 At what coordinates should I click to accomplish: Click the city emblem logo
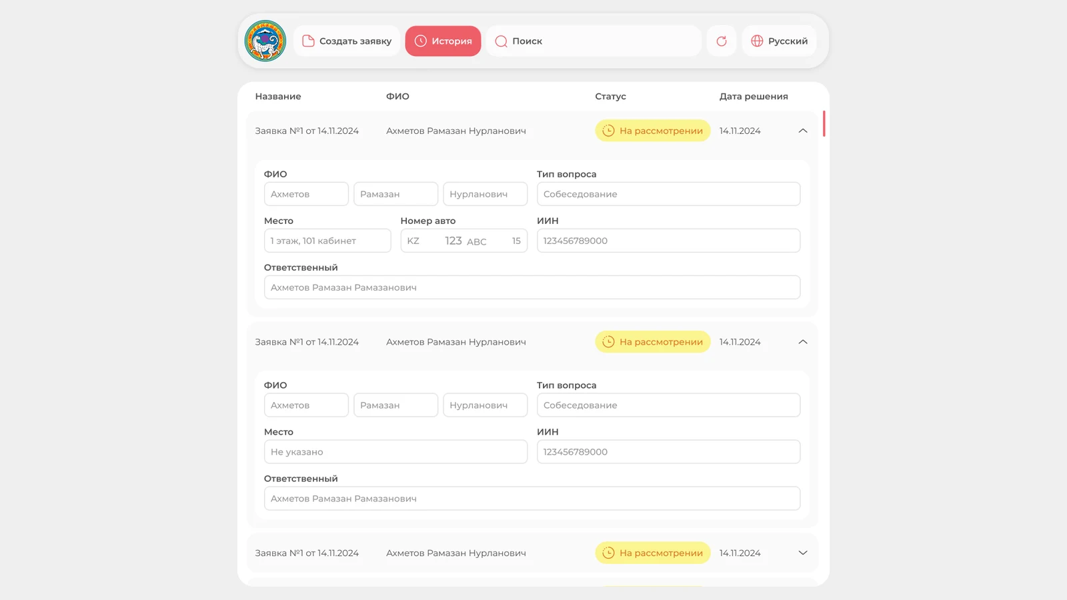265,41
